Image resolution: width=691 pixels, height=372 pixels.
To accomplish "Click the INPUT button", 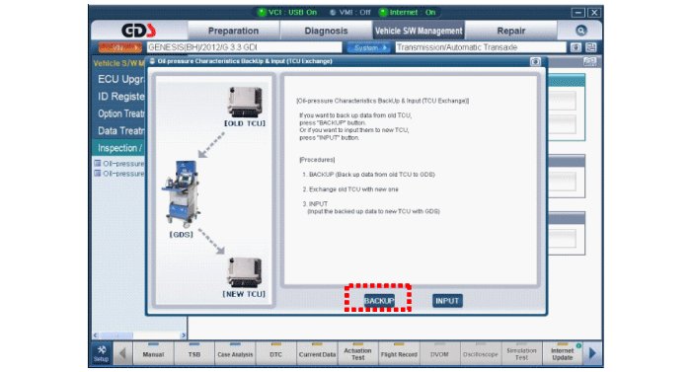I will point(447,301).
